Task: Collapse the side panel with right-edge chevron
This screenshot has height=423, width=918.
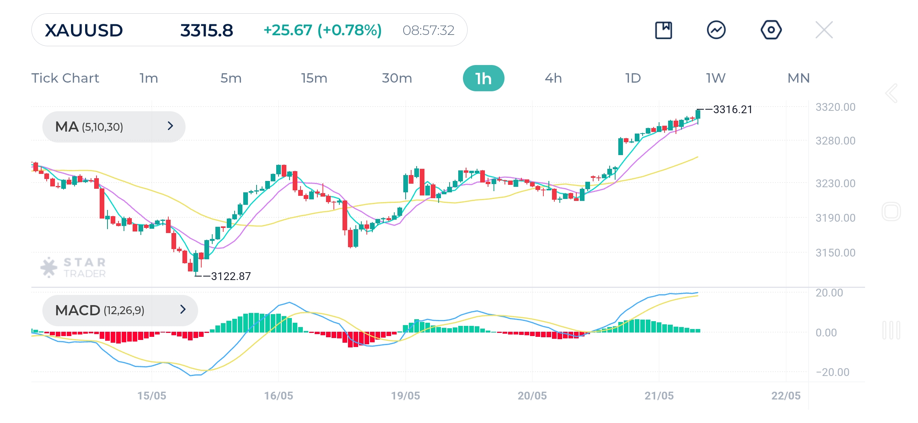Action: (x=891, y=93)
